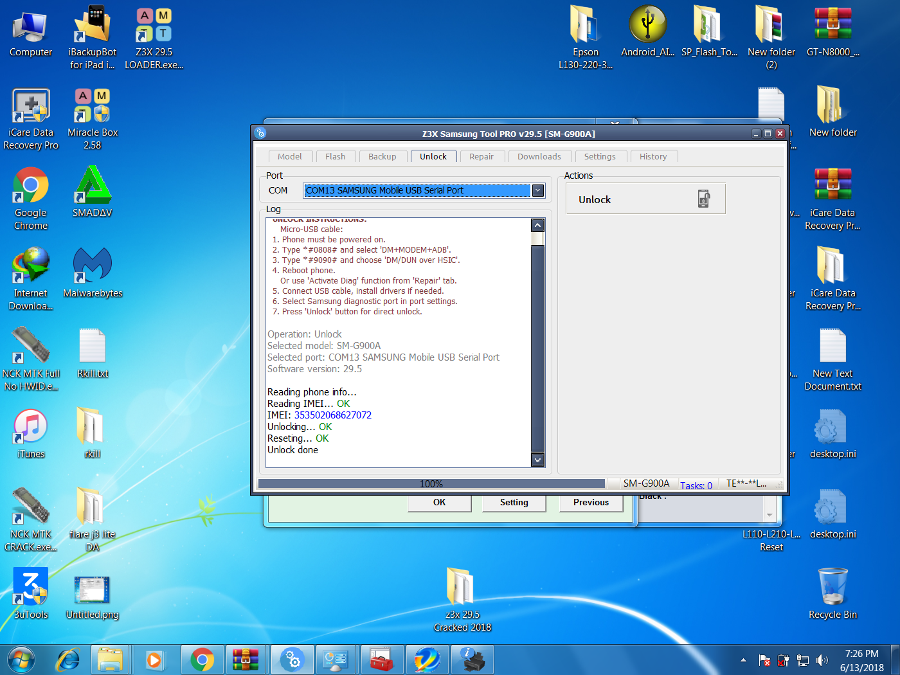This screenshot has height=675, width=900.
Task: Switch to the Flash tab
Action: point(335,157)
